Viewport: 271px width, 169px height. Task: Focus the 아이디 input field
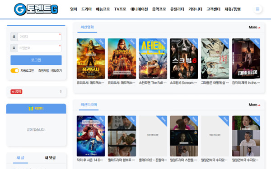39,37
